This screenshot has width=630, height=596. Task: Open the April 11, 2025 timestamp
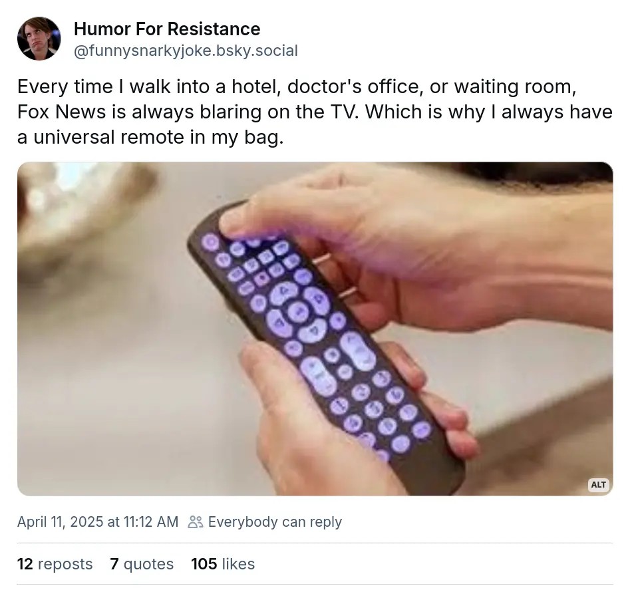98,522
